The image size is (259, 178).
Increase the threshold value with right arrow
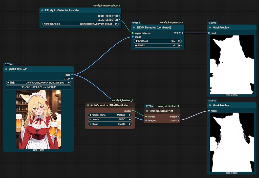(179, 41)
